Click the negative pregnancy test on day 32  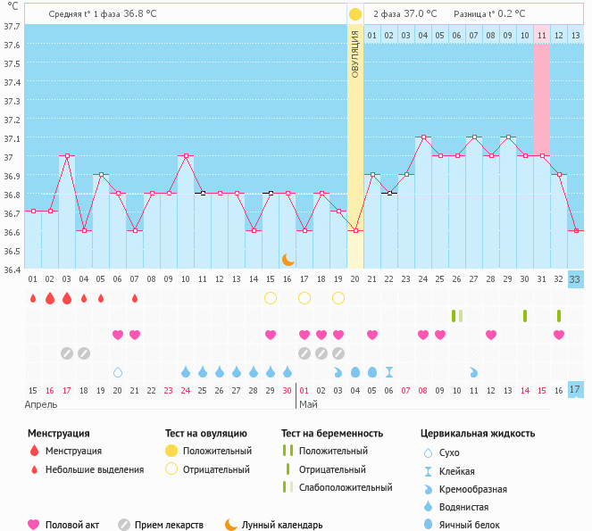[559, 316]
